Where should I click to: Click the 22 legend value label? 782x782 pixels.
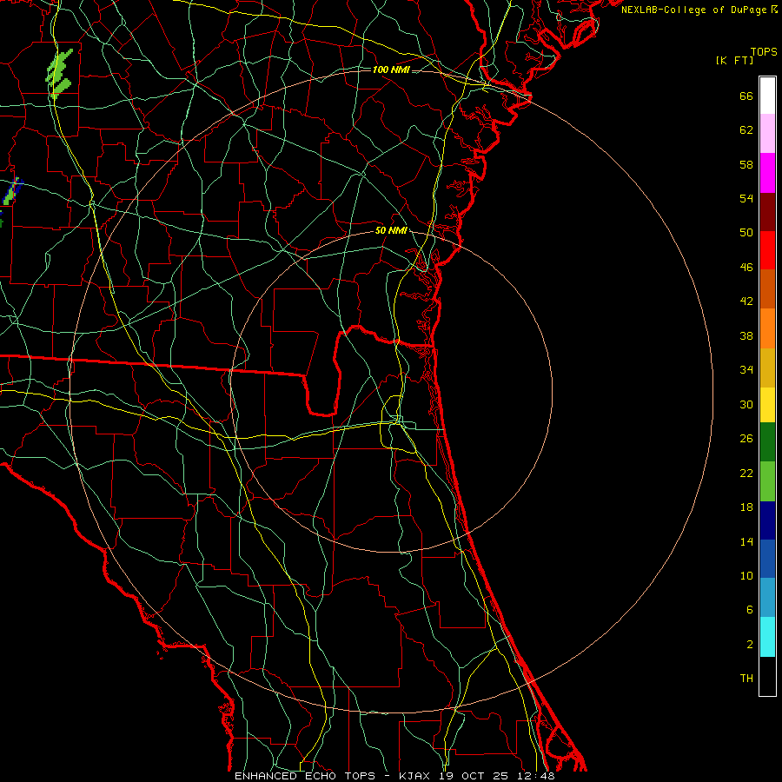746,473
